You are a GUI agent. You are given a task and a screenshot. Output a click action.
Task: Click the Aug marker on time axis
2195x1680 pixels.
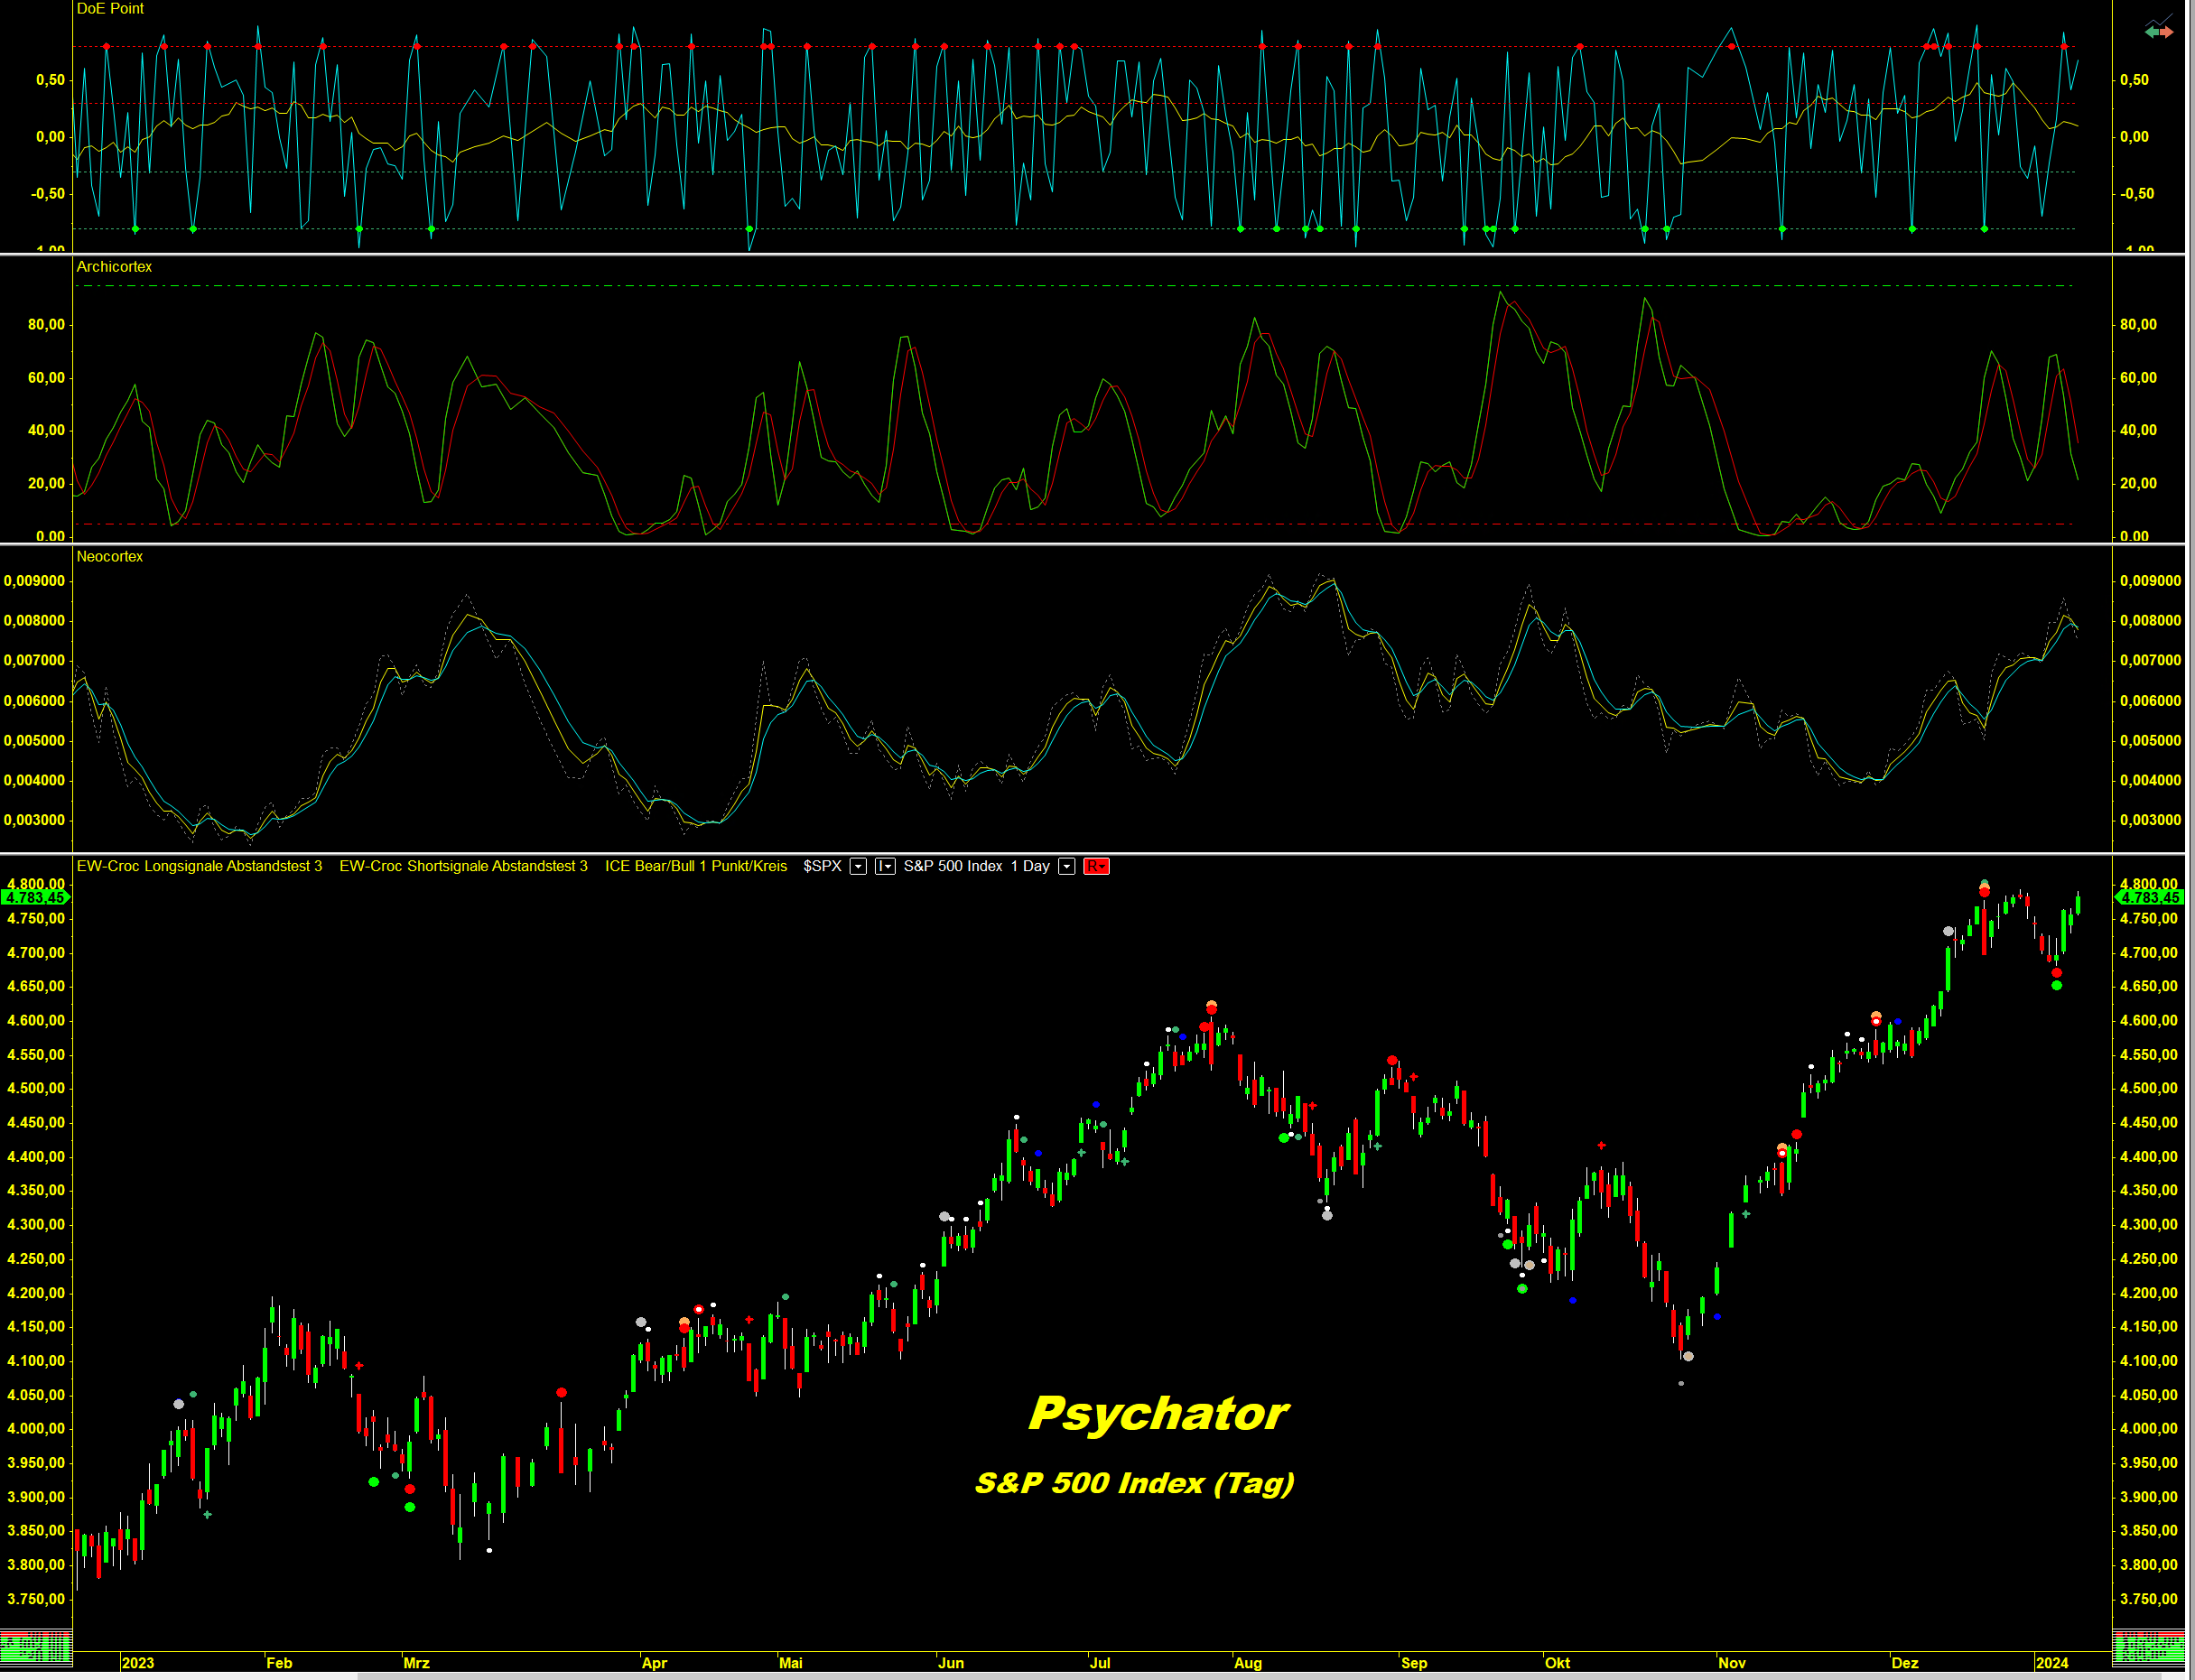(x=1247, y=1663)
